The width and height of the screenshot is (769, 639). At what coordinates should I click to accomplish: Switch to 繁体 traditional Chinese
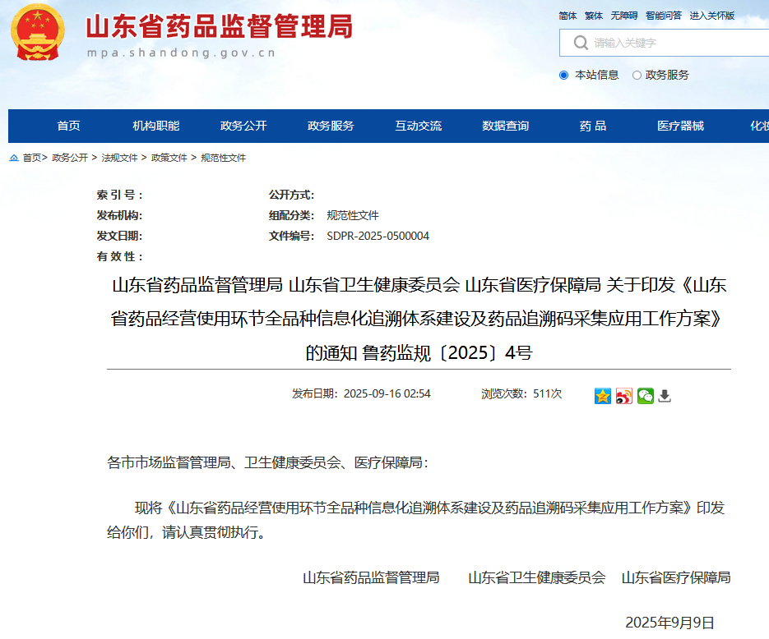point(594,16)
